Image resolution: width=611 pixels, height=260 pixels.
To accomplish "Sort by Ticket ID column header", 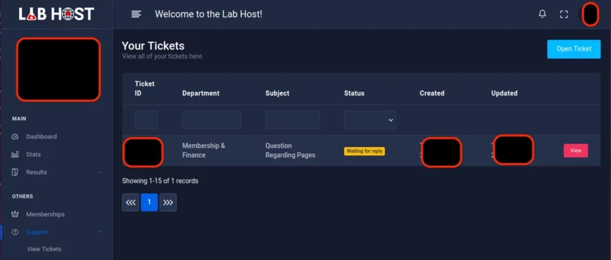I will tap(145, 88).
